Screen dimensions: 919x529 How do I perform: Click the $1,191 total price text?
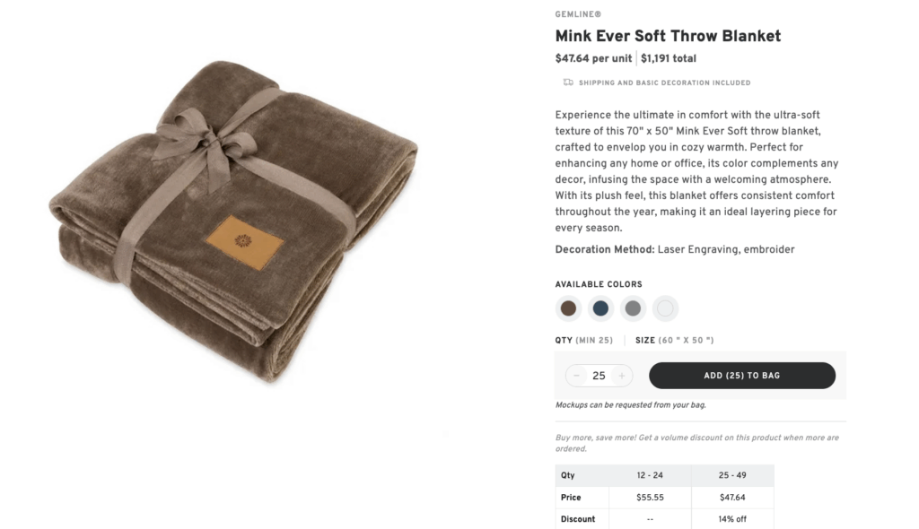point(669,59)
